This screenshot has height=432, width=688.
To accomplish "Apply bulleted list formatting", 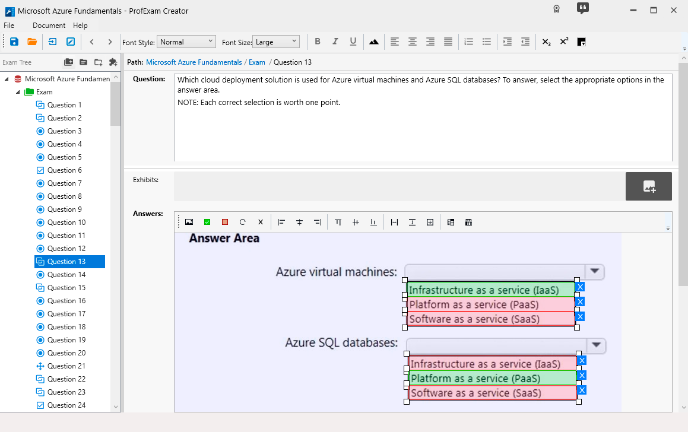I will coord(487,42).
